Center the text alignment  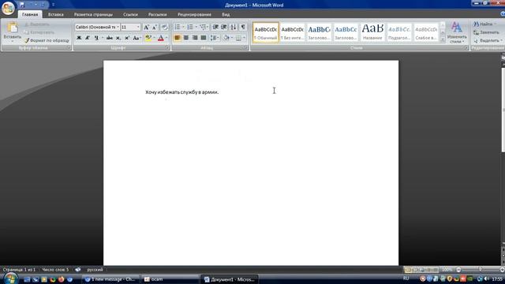click(186, 38)
